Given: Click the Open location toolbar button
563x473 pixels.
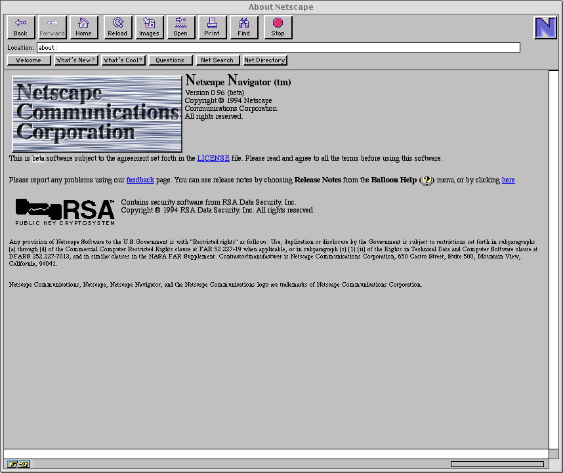Looking at the screenshot, I should [x=180, y=28].
